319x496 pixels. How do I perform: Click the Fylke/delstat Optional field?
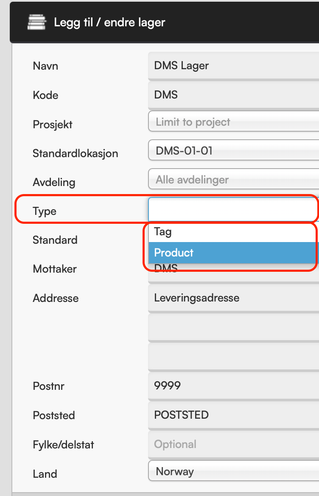(x=233, y=445)
